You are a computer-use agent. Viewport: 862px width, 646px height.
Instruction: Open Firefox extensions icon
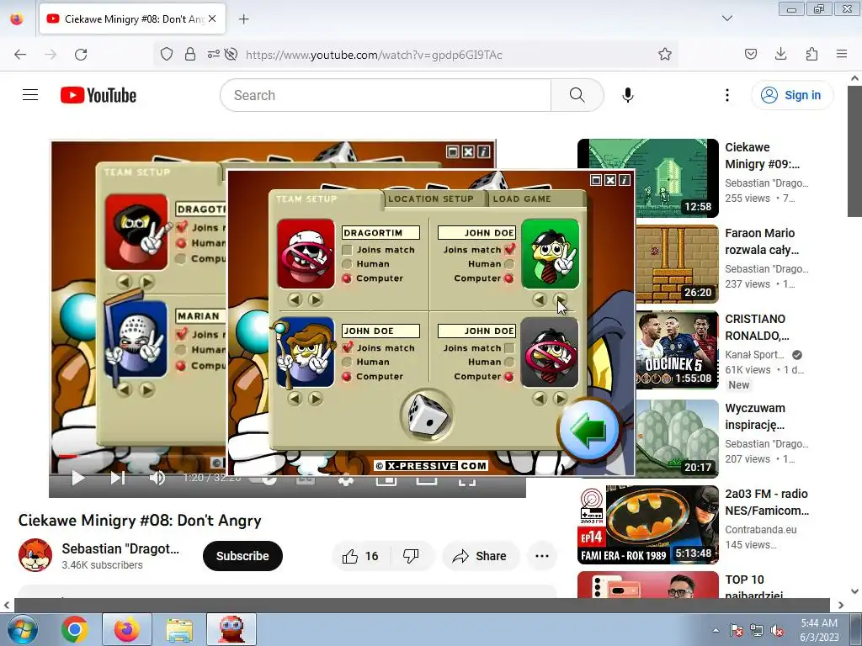[x=811, y=54]
